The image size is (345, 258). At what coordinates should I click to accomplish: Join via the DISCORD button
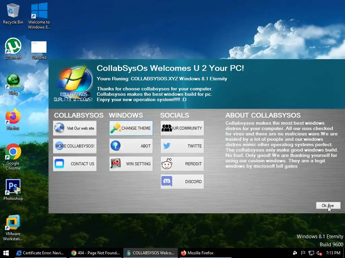[182, 181]
